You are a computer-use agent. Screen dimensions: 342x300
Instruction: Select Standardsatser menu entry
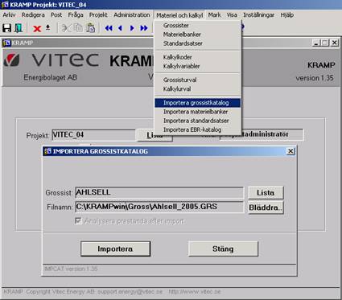point(198,43)
